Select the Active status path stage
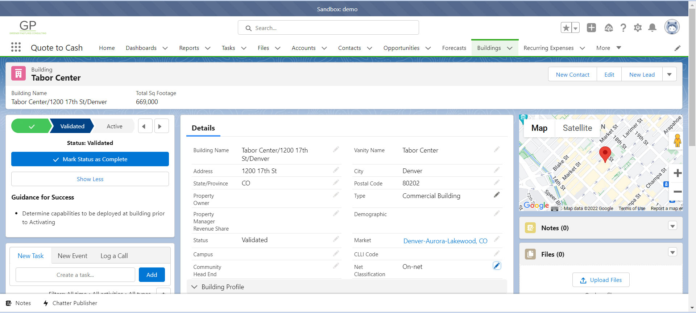The image size is (696, 313). tap(114, 126)
